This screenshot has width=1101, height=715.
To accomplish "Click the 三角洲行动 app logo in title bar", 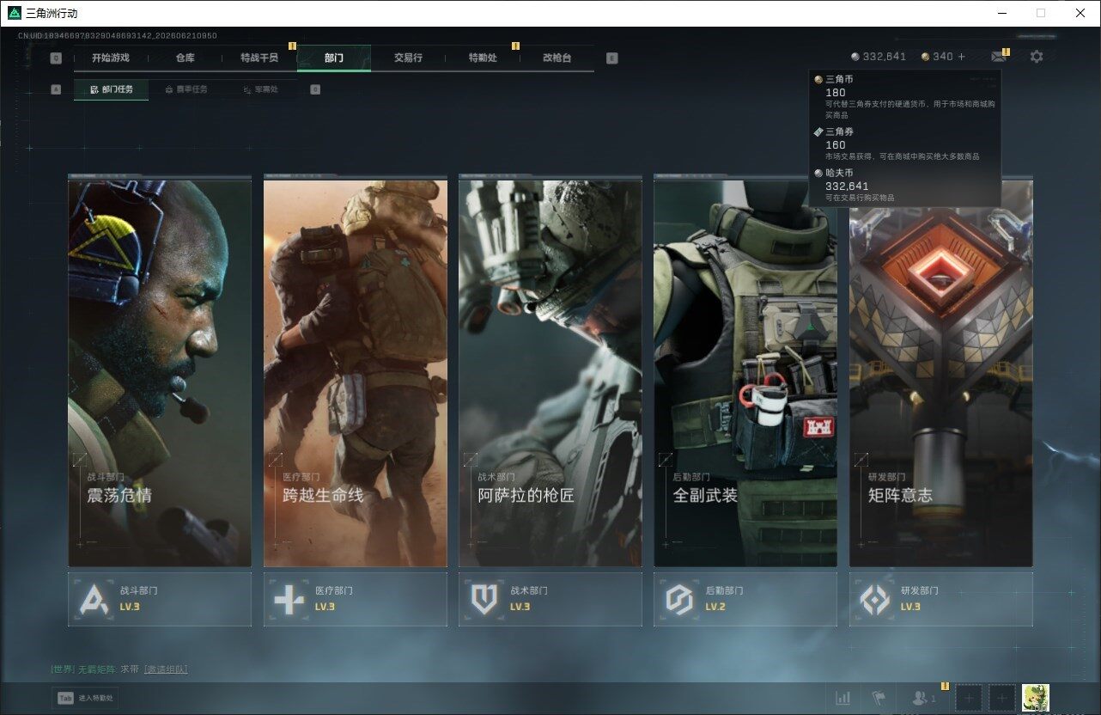I will coord(15,13).
